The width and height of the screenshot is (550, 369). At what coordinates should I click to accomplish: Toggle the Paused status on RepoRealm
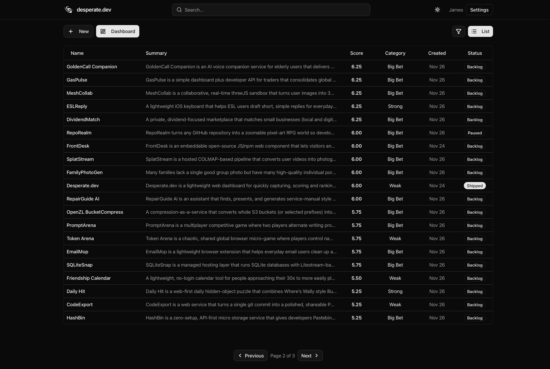click(x=475, y=133)
